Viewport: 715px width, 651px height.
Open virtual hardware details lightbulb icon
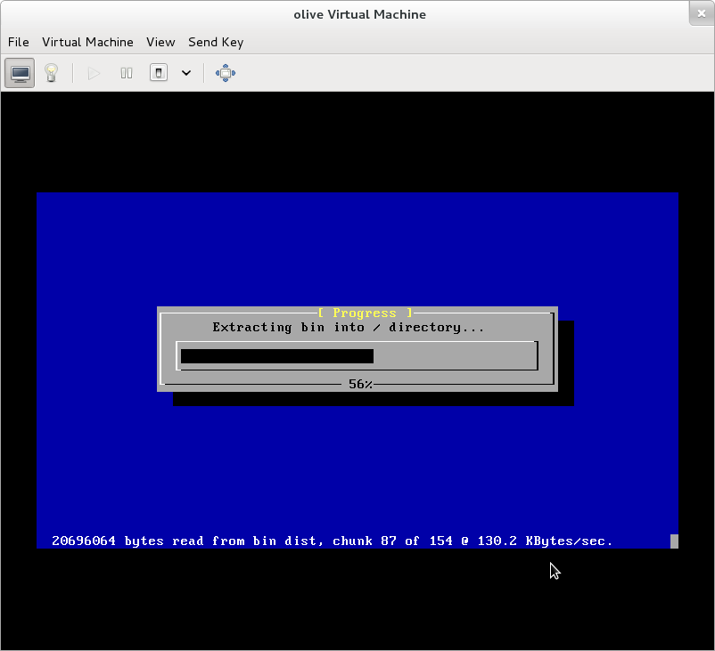point(52,73)
